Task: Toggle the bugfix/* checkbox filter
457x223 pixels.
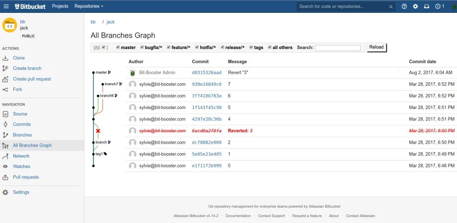Action: [x=142, y=48]
